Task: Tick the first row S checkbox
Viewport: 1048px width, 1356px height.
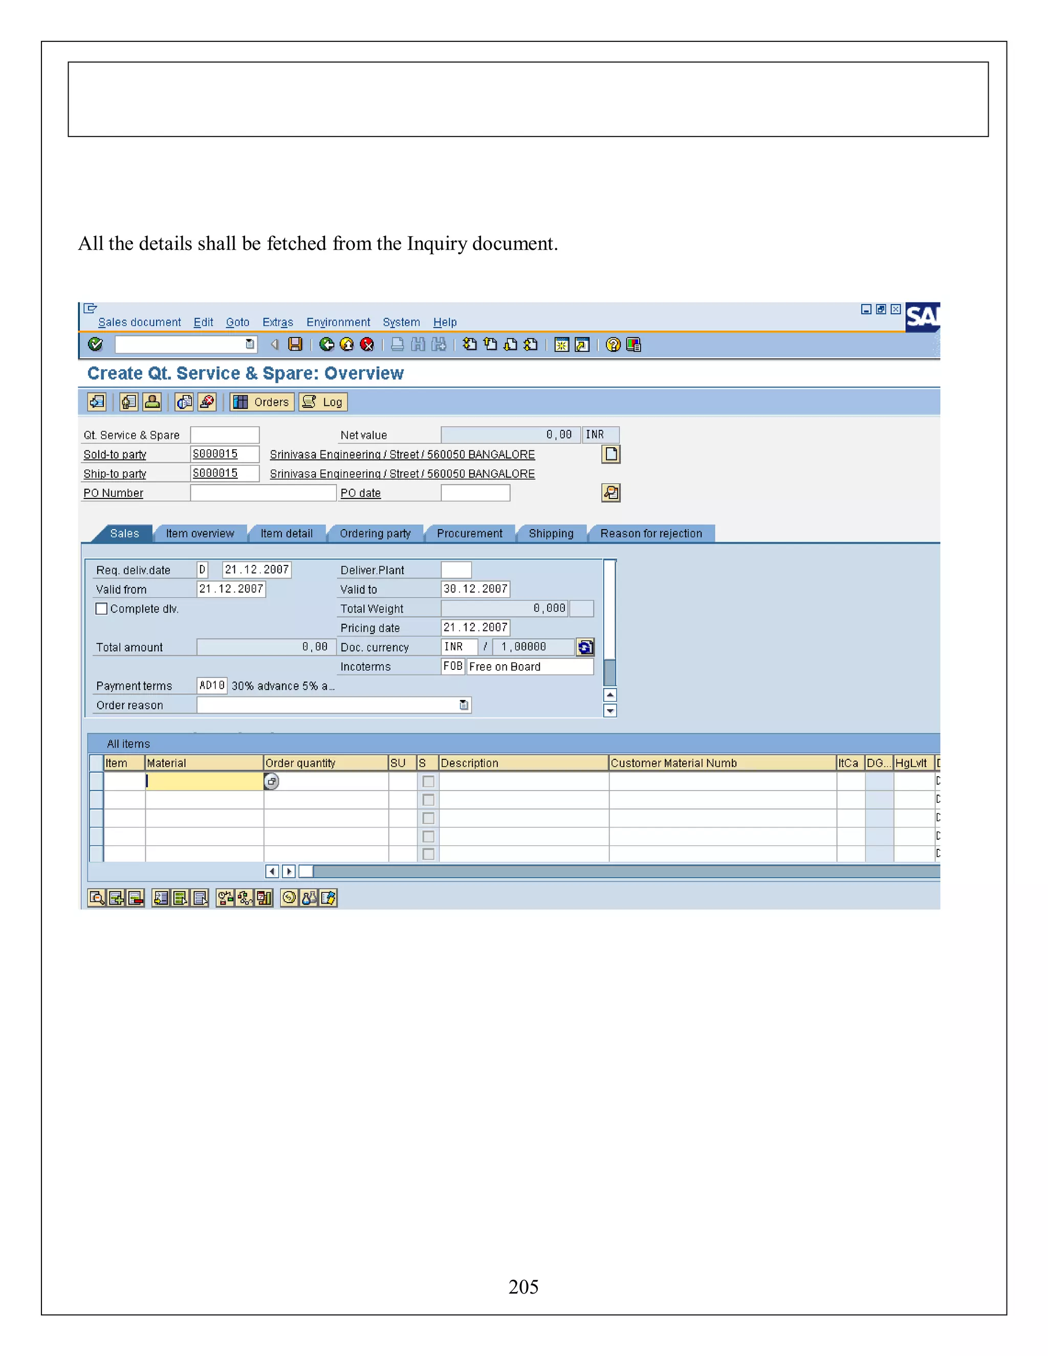Action: pyautogui.click(x=428, y=782)
